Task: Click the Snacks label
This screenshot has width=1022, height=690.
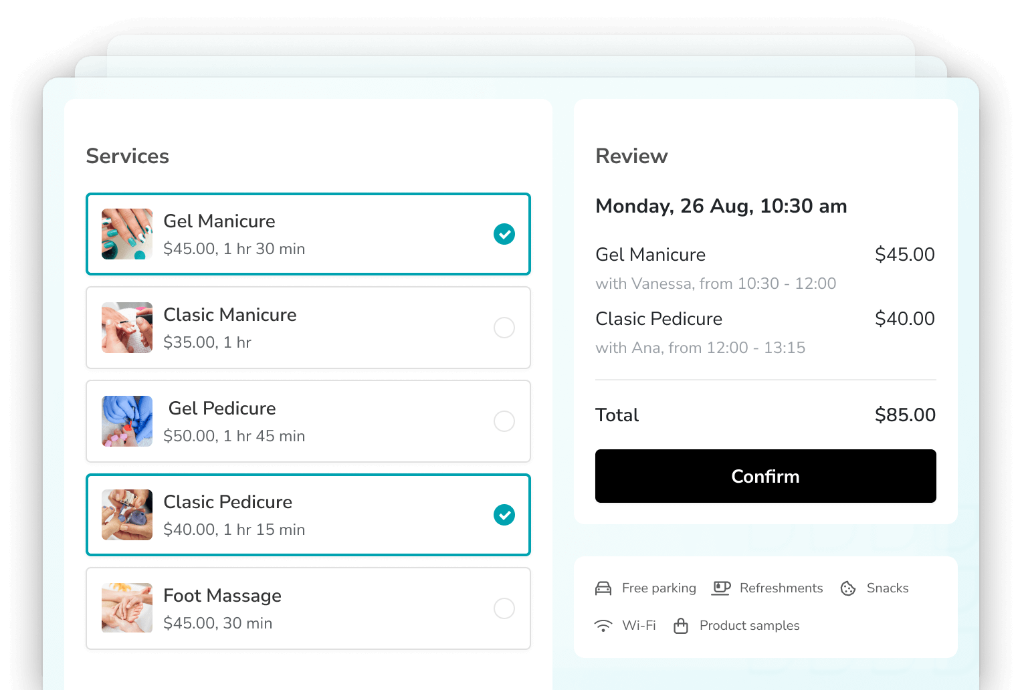Action: tap(888, 588)
